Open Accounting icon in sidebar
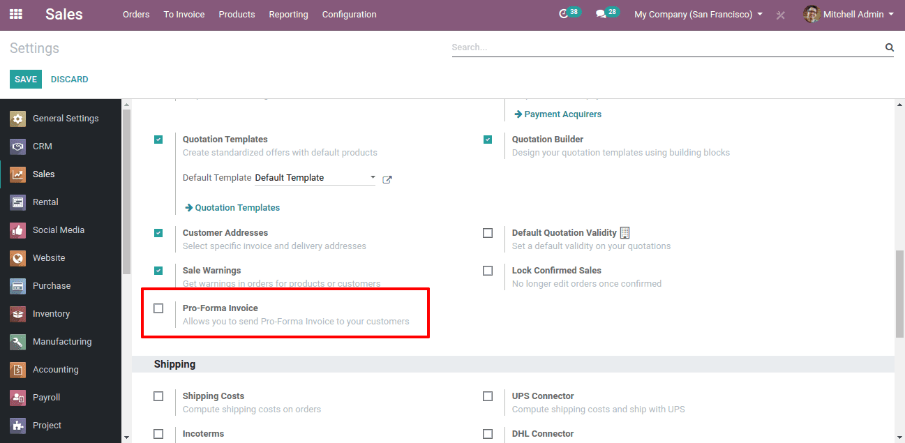This screenshot has width=905, height=443. click(18, 370)
